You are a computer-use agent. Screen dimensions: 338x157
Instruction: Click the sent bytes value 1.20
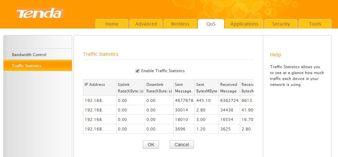[201, 129]
